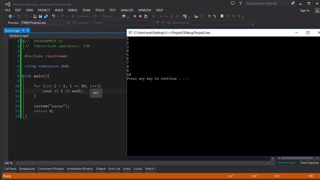Image resolution: width=320 pixels, height=180 pixels.
Task: Switch to Autos tab
Action: tap(126, 169)
